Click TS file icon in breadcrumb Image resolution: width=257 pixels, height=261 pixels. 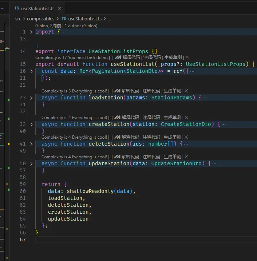coord(64,19)
